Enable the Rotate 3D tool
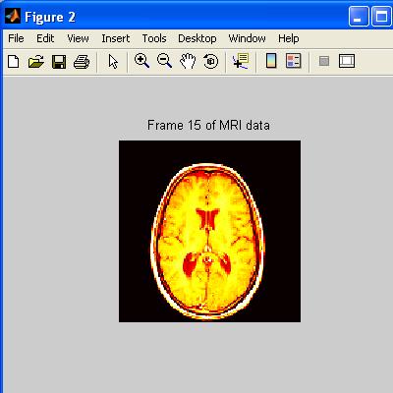This screenshot has width=393, height=393. coord(210,61)
